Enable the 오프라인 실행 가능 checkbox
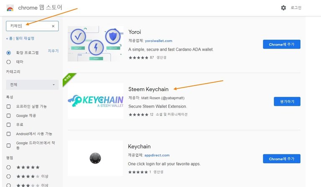This screenshot has height=187, width=321. coord(9,106)
